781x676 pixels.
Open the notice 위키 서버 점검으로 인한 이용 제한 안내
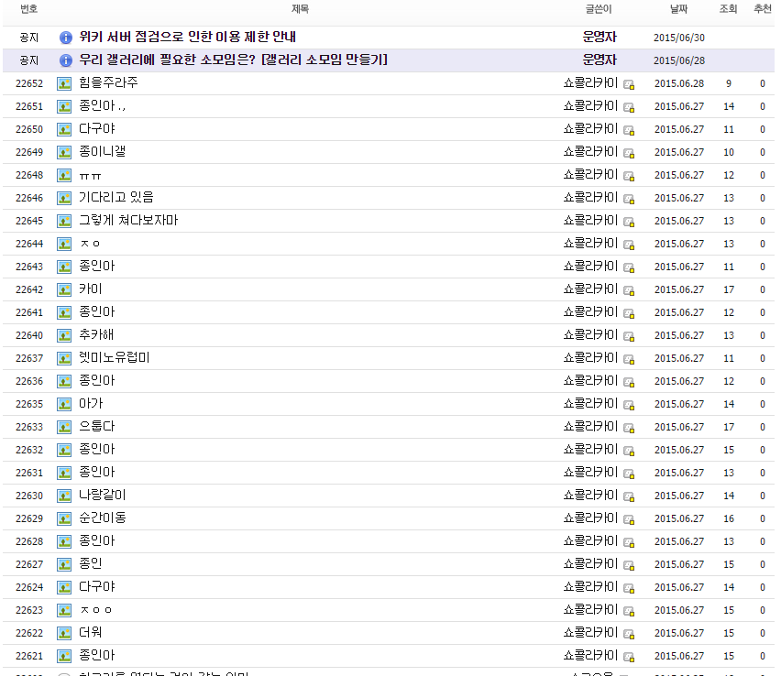coord(188,37)
